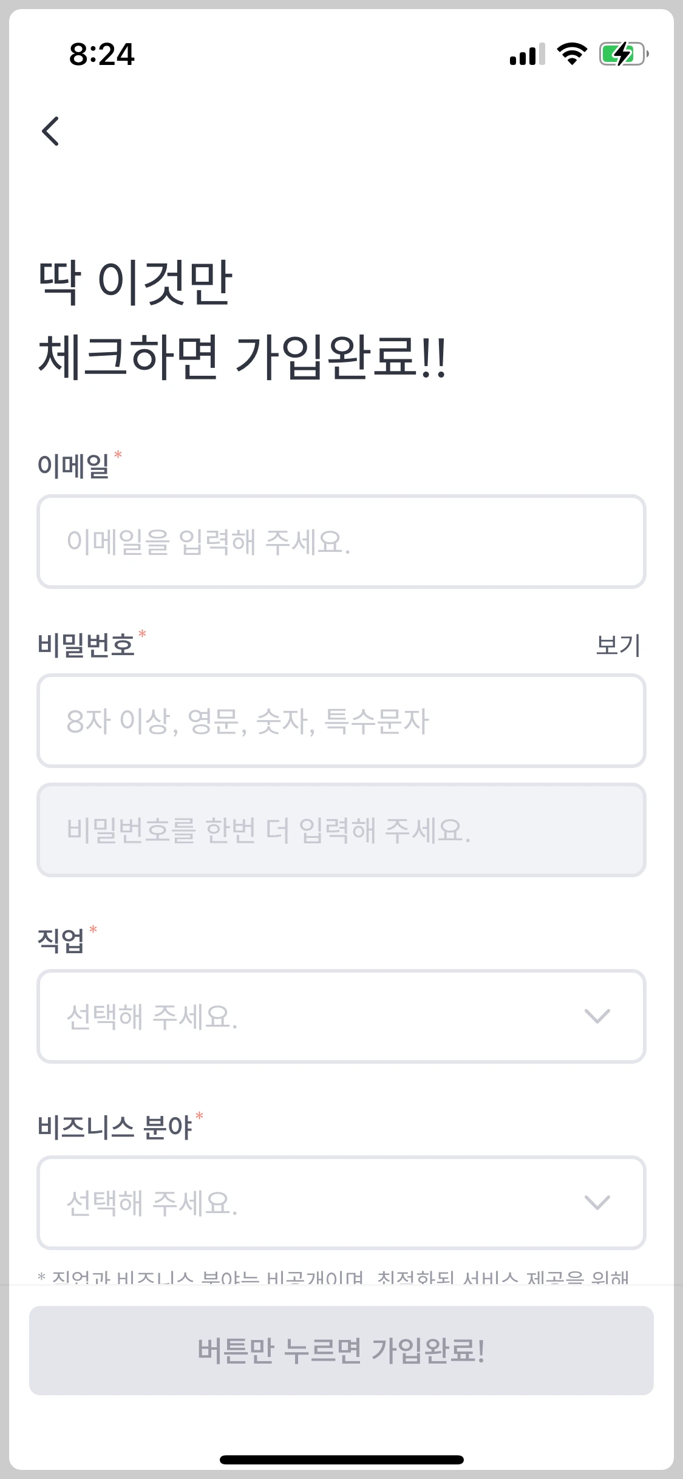Focus the 8자 이상 password field
This screenshot has width=683, height=1479.
(x=341, y=721)
